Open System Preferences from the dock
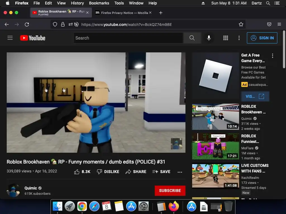The height and width of the screenshot is (214, 286). coord(144,206)
